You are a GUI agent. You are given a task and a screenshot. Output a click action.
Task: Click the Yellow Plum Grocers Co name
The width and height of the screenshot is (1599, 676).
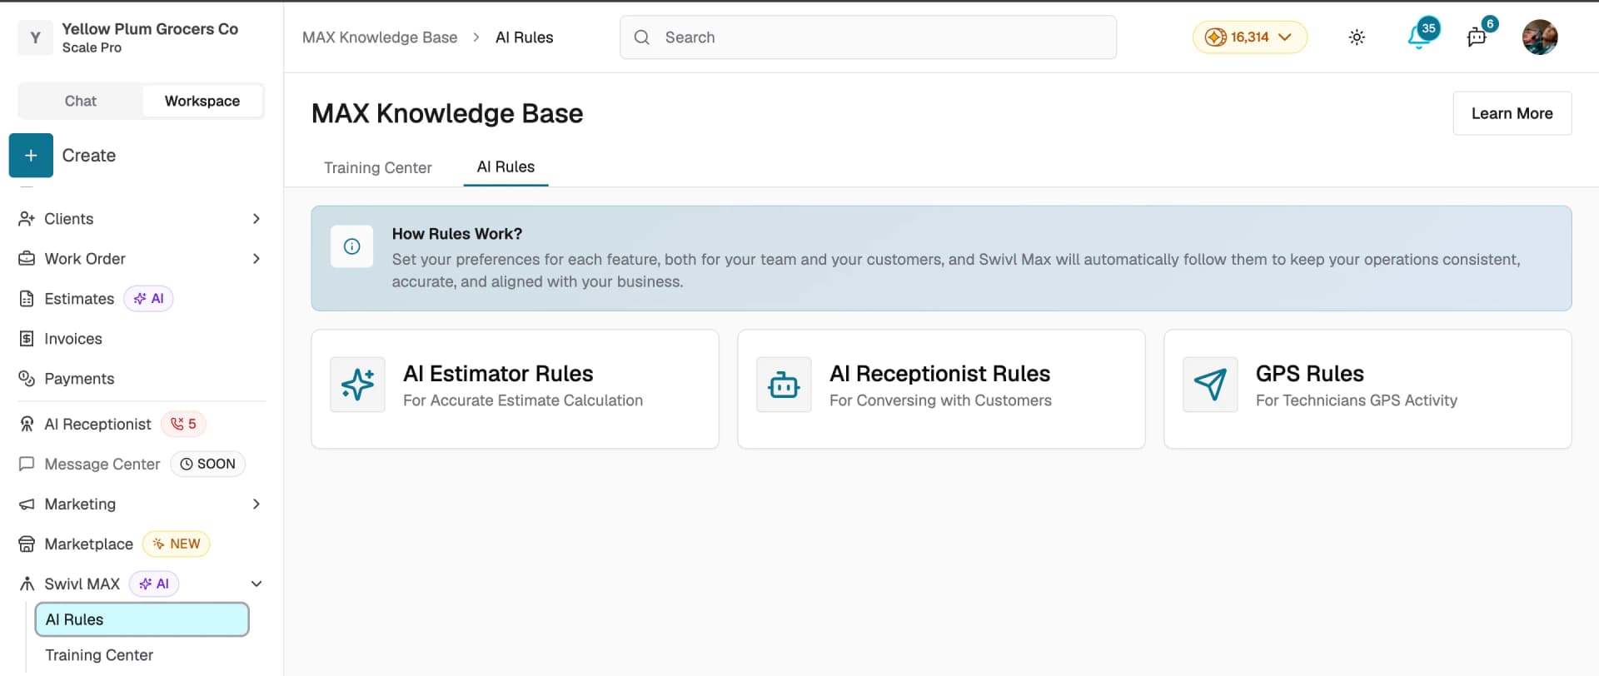150,29
